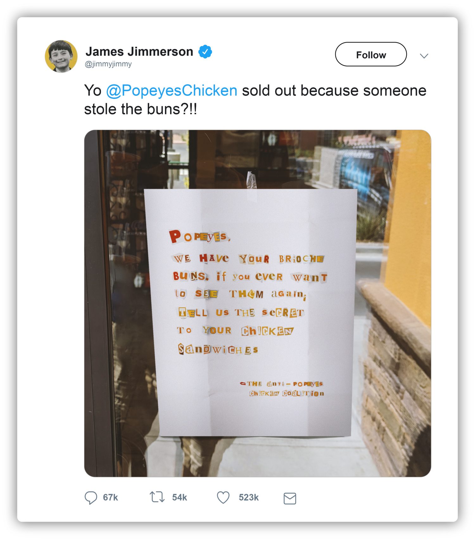Screen dimensions: 475x539
Task: View the 67k replies count
Action: pos(111,497)
